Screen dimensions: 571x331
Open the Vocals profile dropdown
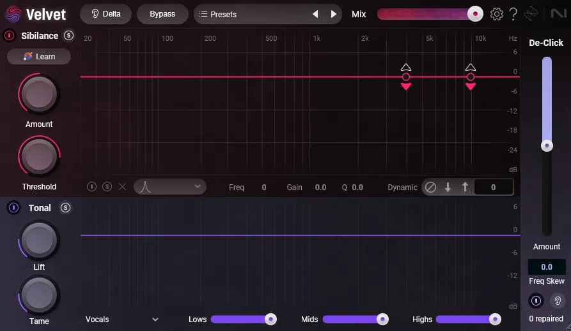122,320
